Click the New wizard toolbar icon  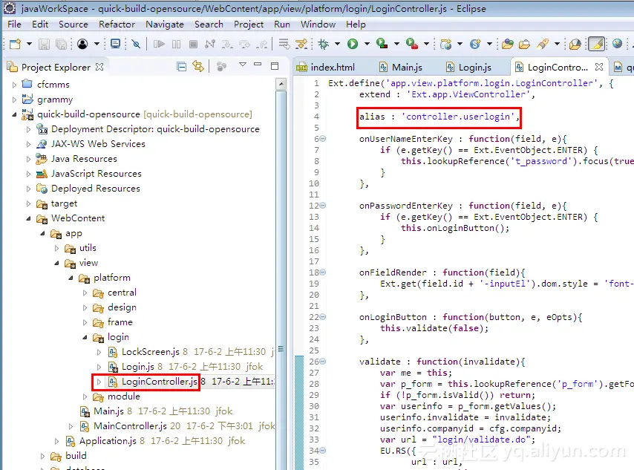(x=15, y=44)
